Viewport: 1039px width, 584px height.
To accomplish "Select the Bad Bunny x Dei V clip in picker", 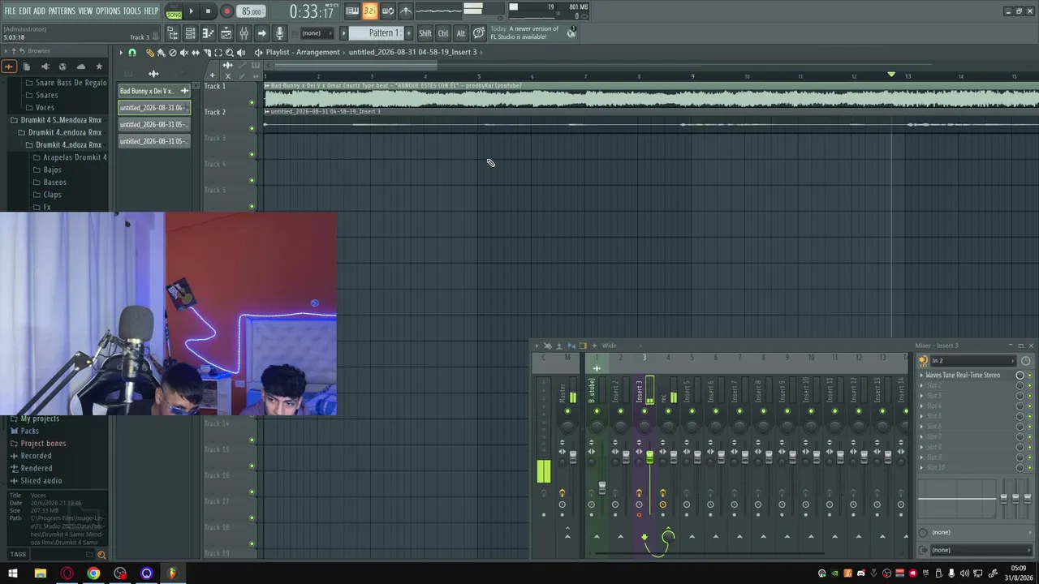I will click(154, 91).
